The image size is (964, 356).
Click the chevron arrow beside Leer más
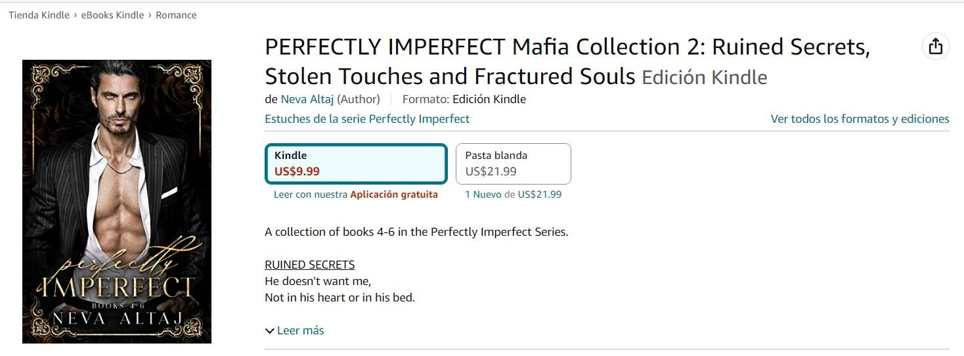269,331
